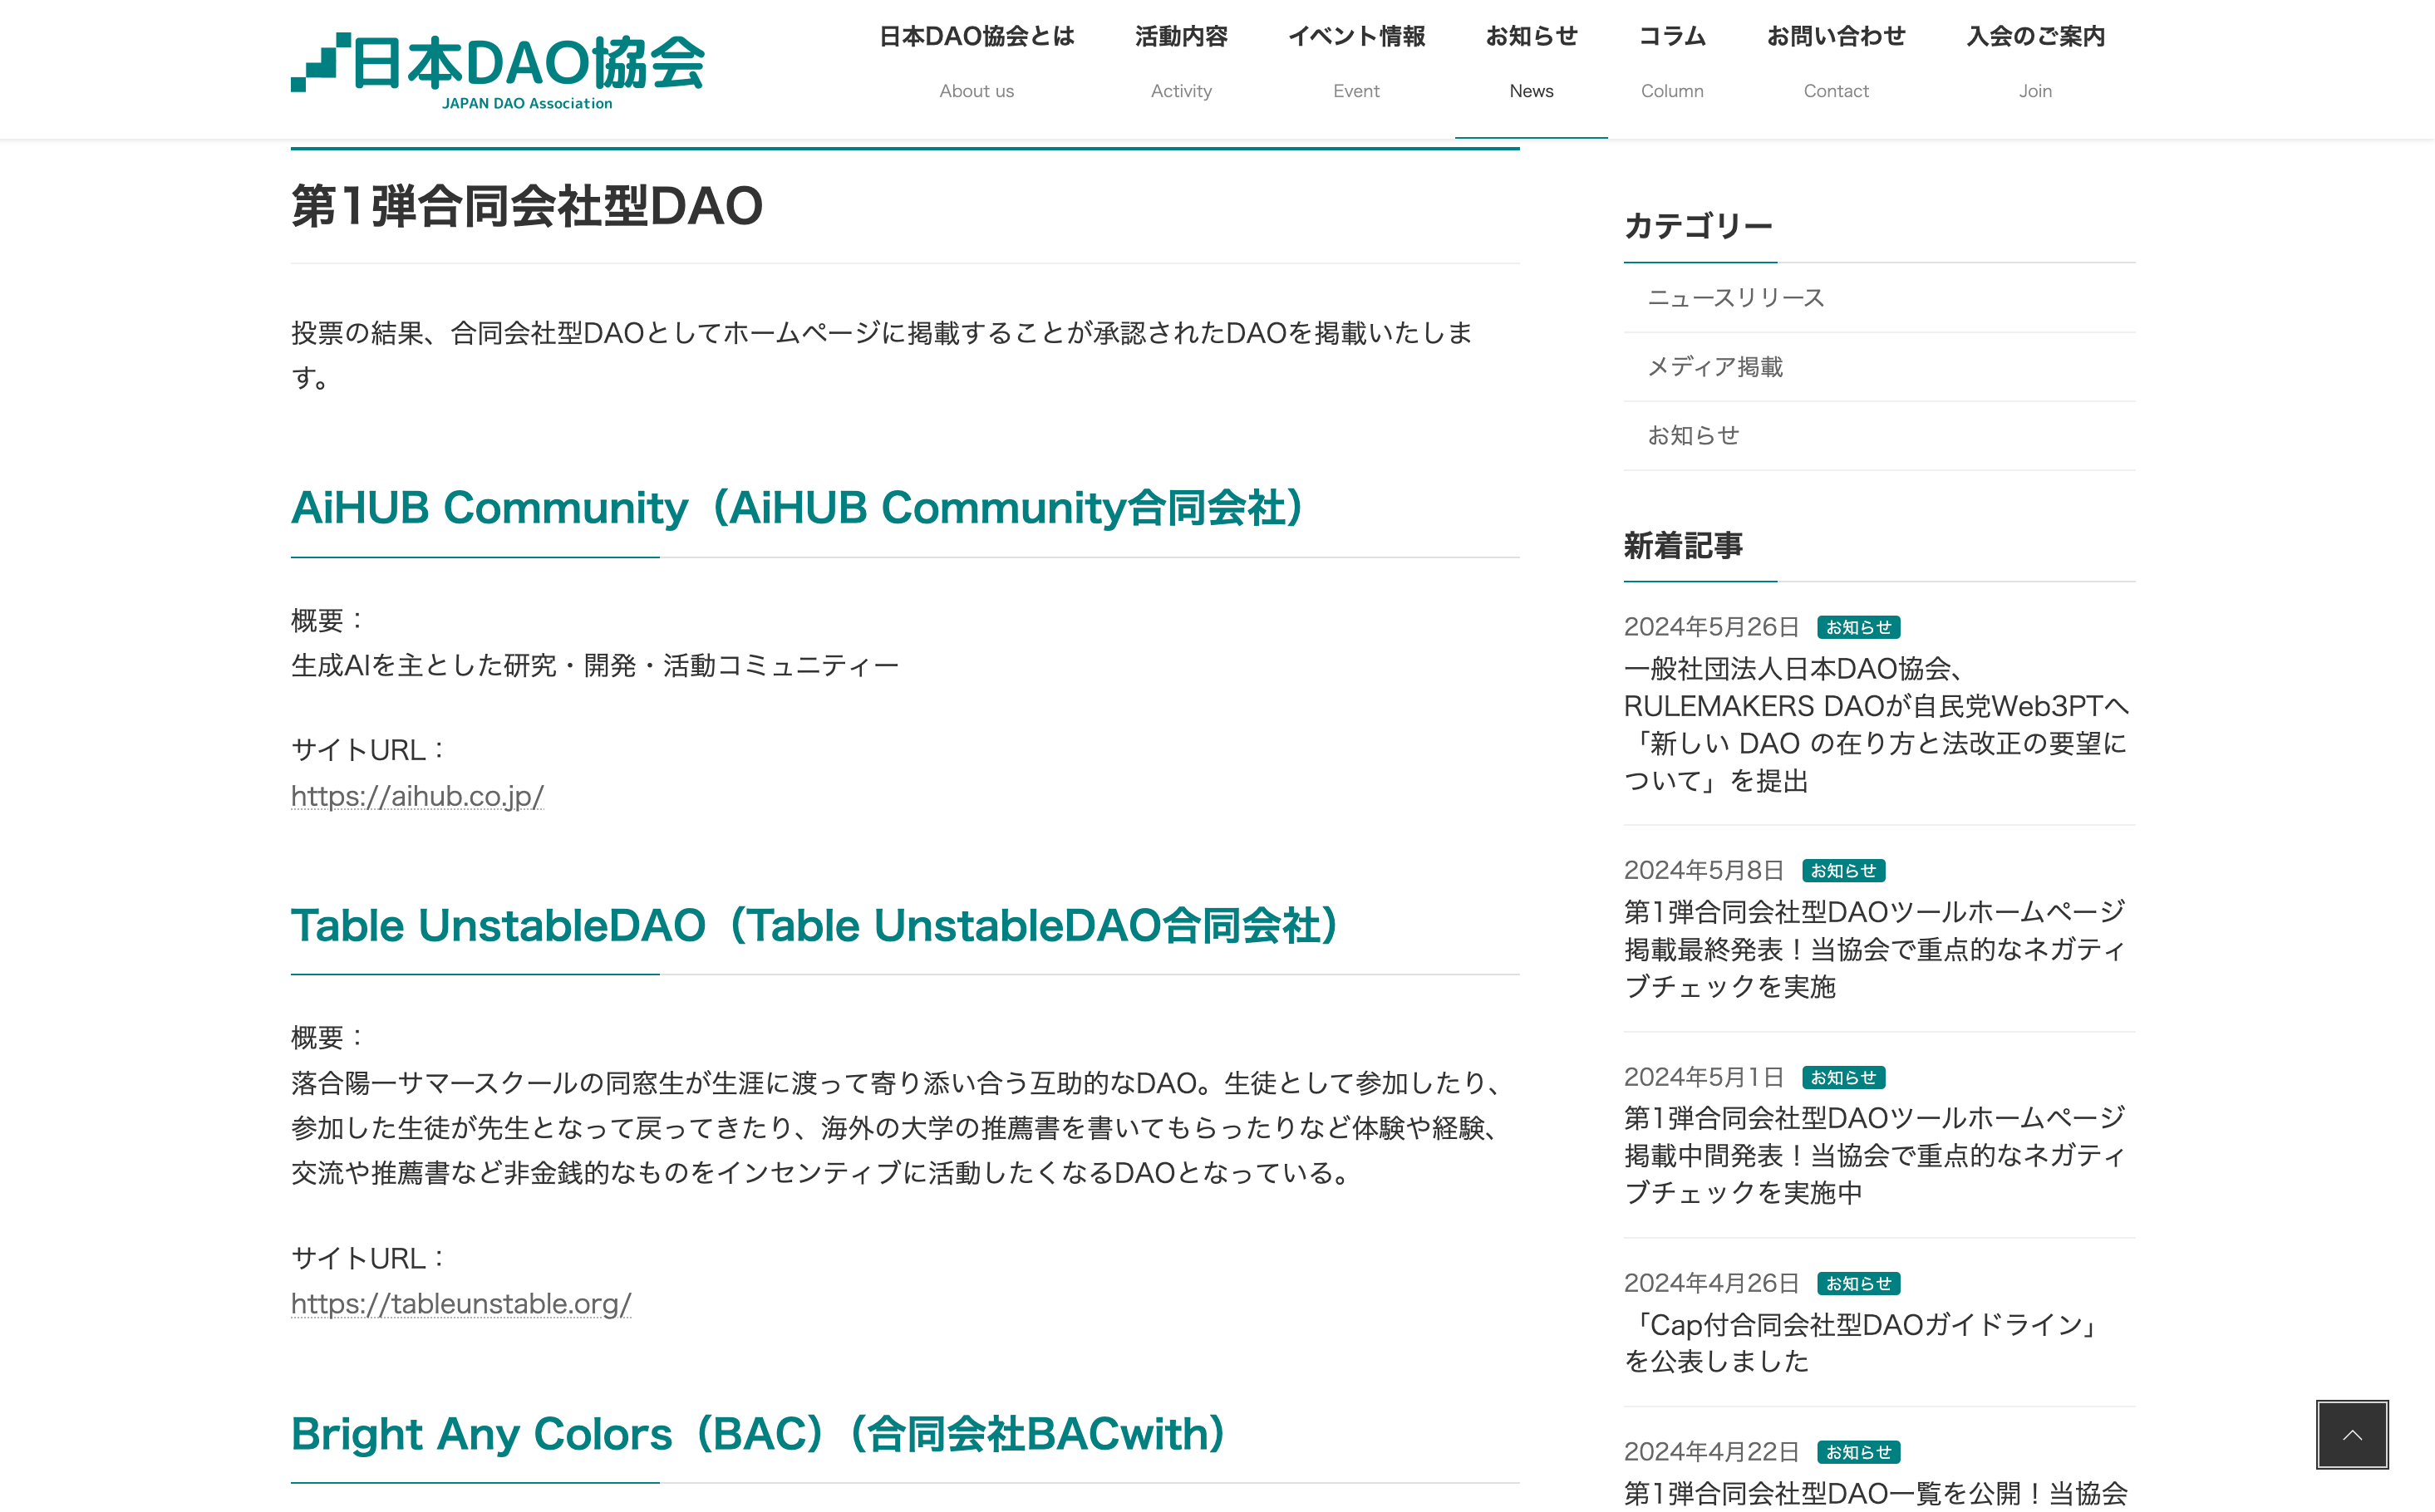Click the date 2024年5月26日
Screen dimensions: 2435x1512
pyautogui.click(x=1710, y=627)
